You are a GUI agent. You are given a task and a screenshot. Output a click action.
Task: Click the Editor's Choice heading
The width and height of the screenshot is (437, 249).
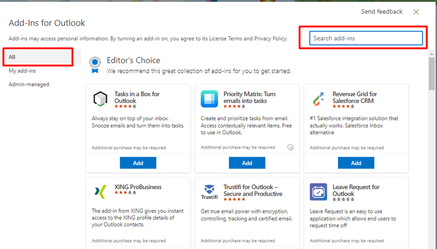click(133, 60)
